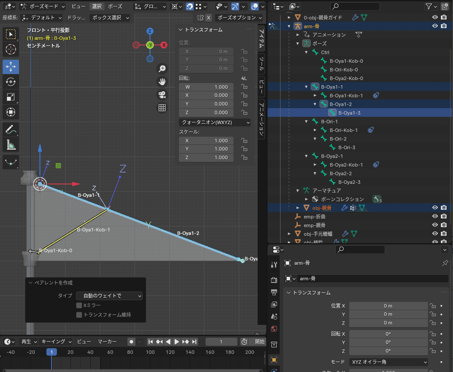This screenshot has width=453, height=372.
Task: Select the Move tool in toolbar
Action: click(x=11, y=66)
